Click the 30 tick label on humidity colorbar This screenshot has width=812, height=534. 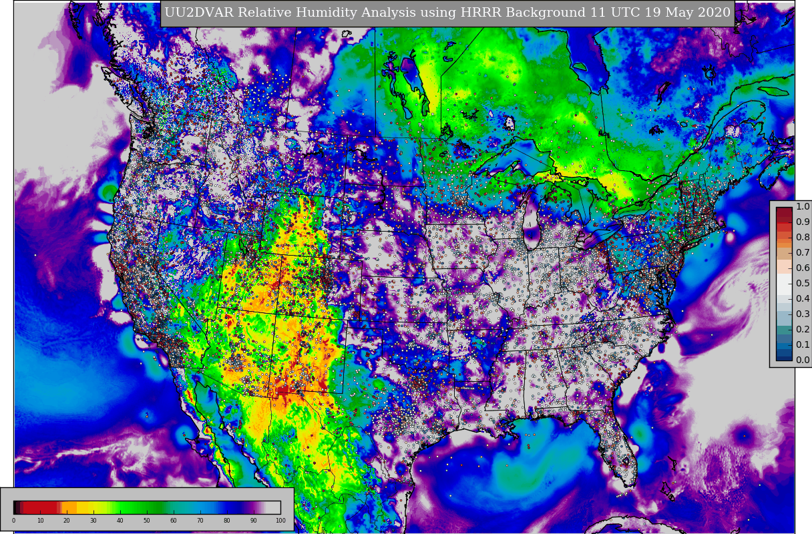coord(93,521)
